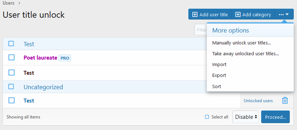The width and height of the screenshot is (297, 130).
Task: Tick the Poet laureate checkbox
Action: [12, 57]
